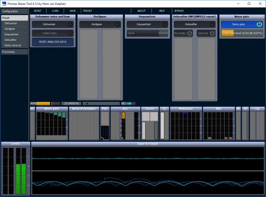This screenshot has width=266, height=197.
Task: Open the Multiband meter thumbnail
Action: [186, 123]
